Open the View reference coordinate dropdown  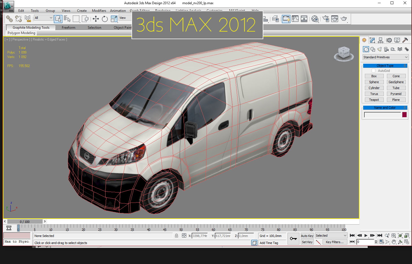pyautogui.click(x=125, y=18)
